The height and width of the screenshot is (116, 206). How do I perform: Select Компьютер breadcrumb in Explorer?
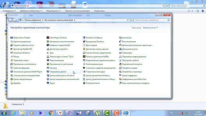(x=22, y=6)
